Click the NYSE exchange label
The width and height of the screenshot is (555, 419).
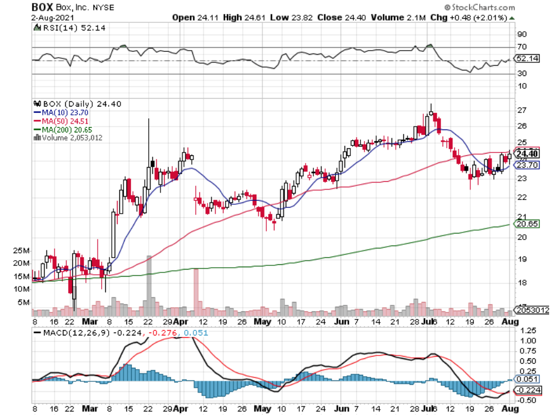coord(103,8)
